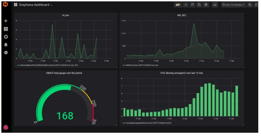
Task: Click the zoom out time range icon
Action: point(250,5)
